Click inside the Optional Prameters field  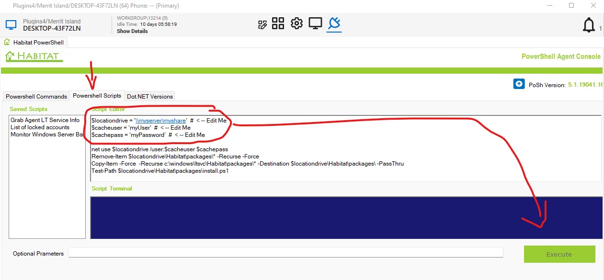(x=285, y=252)
